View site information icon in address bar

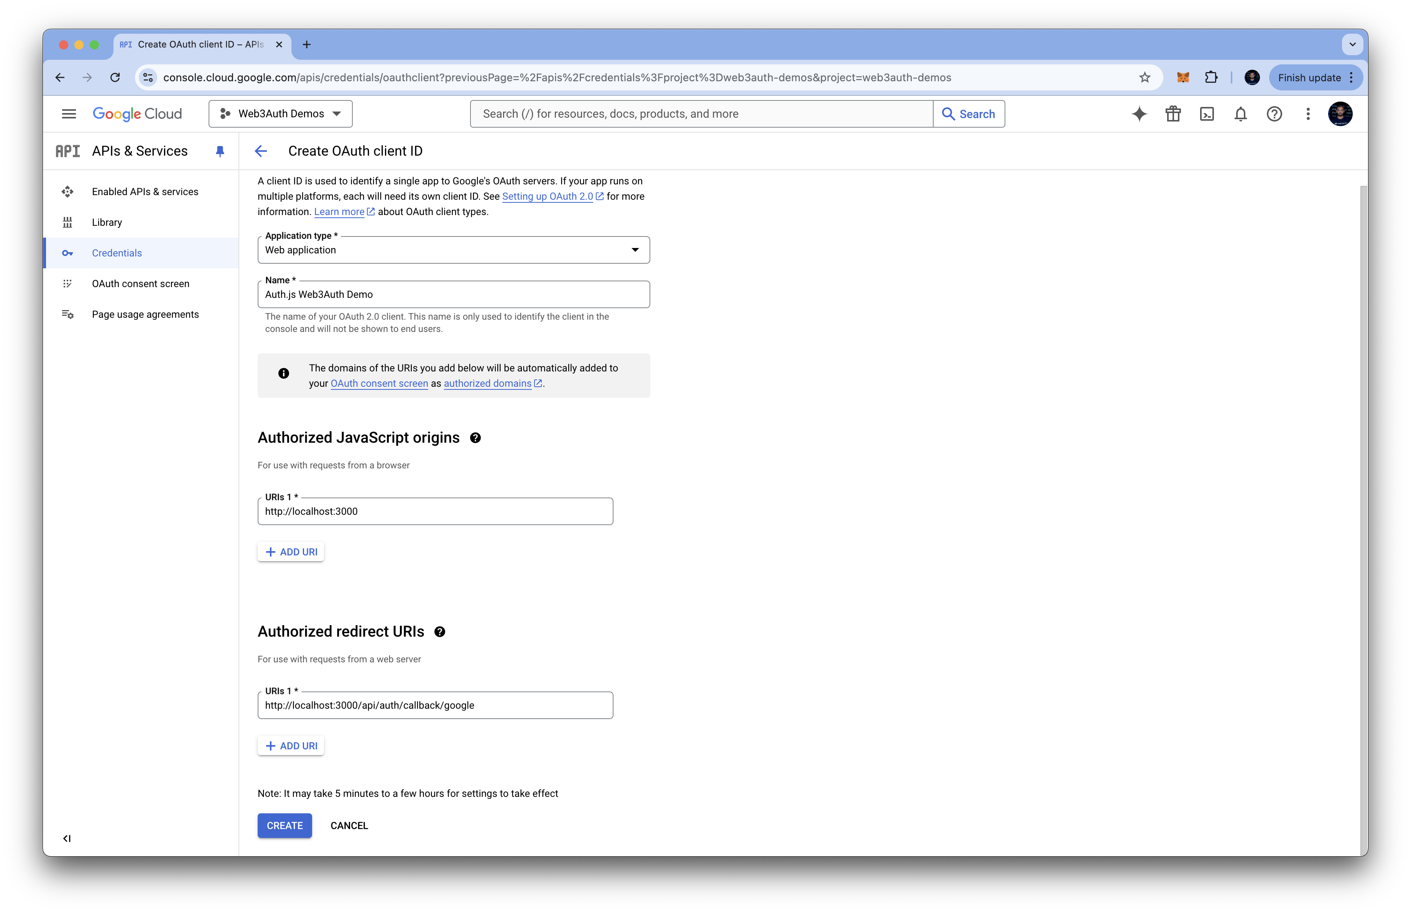(x=148, y=77)
